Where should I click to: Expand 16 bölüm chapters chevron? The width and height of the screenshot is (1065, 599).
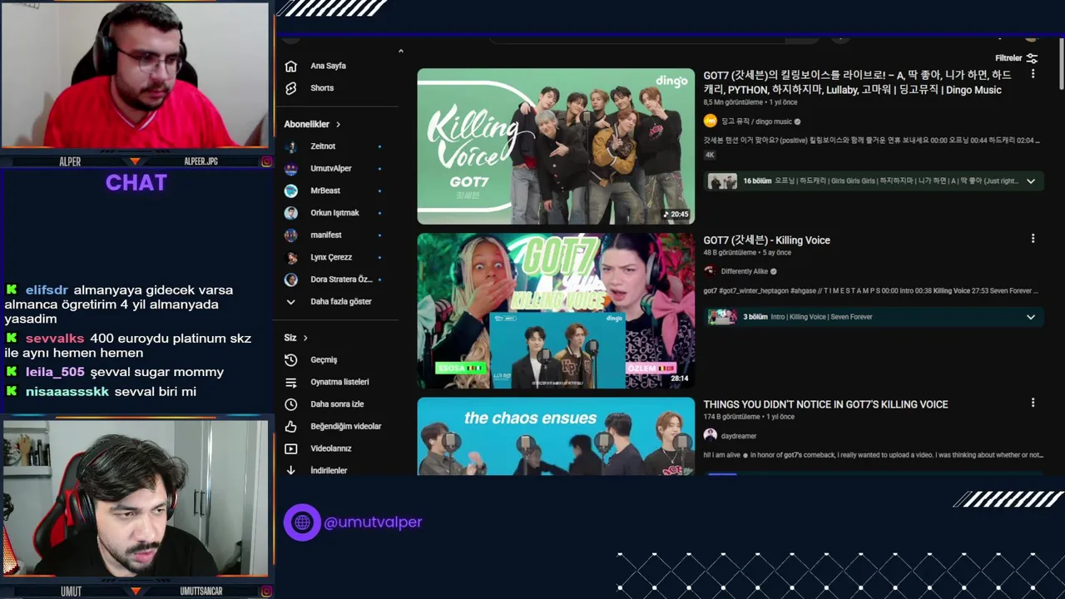tap(1030, 181)
